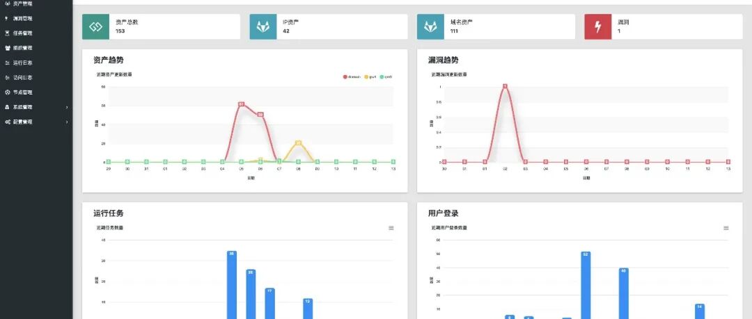Click the 资产总数 card value 153
Image resolution: width=752 pixels, height=319 pixels.
tap(120, 31)
